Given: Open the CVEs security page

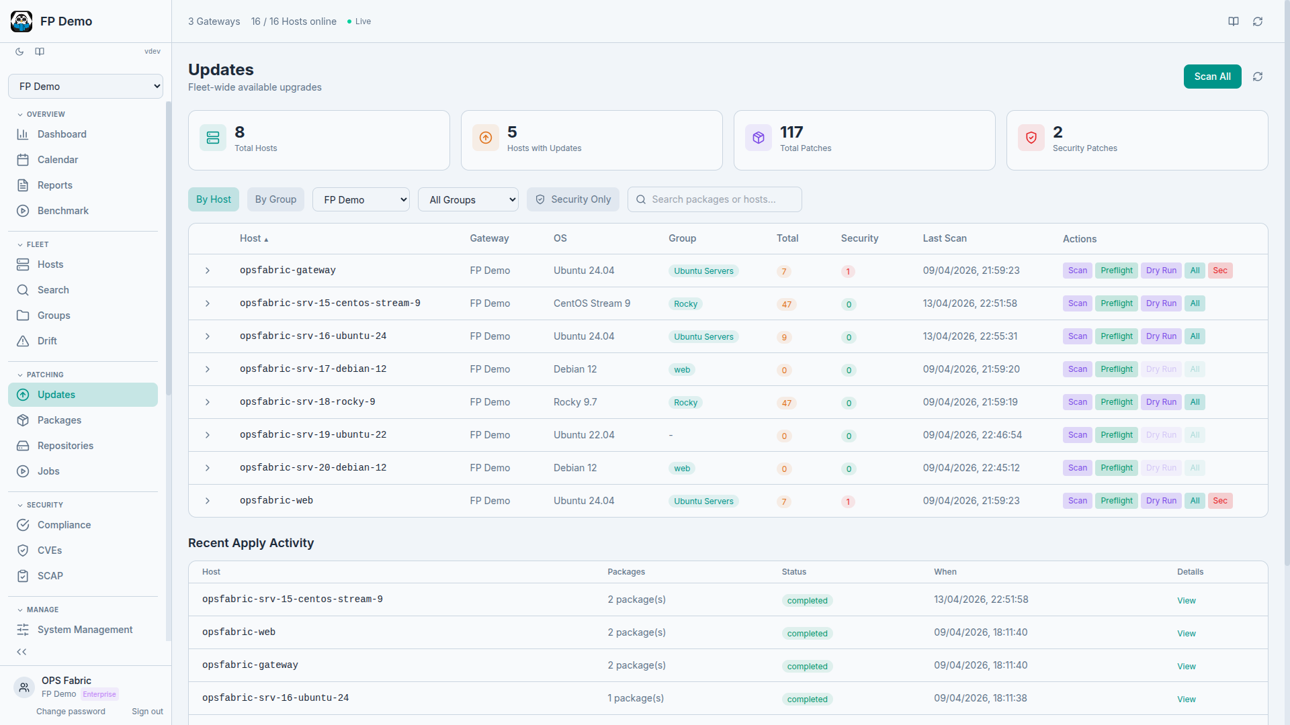Looking at the screenshot, I should (x=50, y=550).
